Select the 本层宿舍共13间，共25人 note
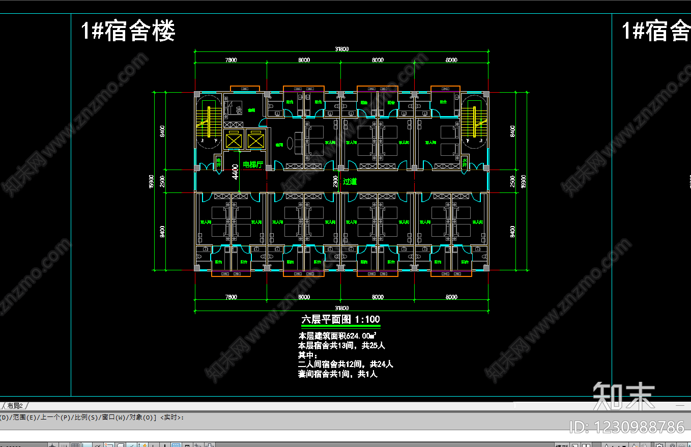The image size is (691, 447). point(341,346)
